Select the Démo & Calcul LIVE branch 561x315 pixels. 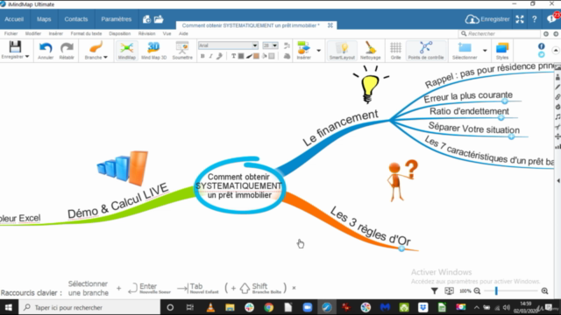click(117, 200)
